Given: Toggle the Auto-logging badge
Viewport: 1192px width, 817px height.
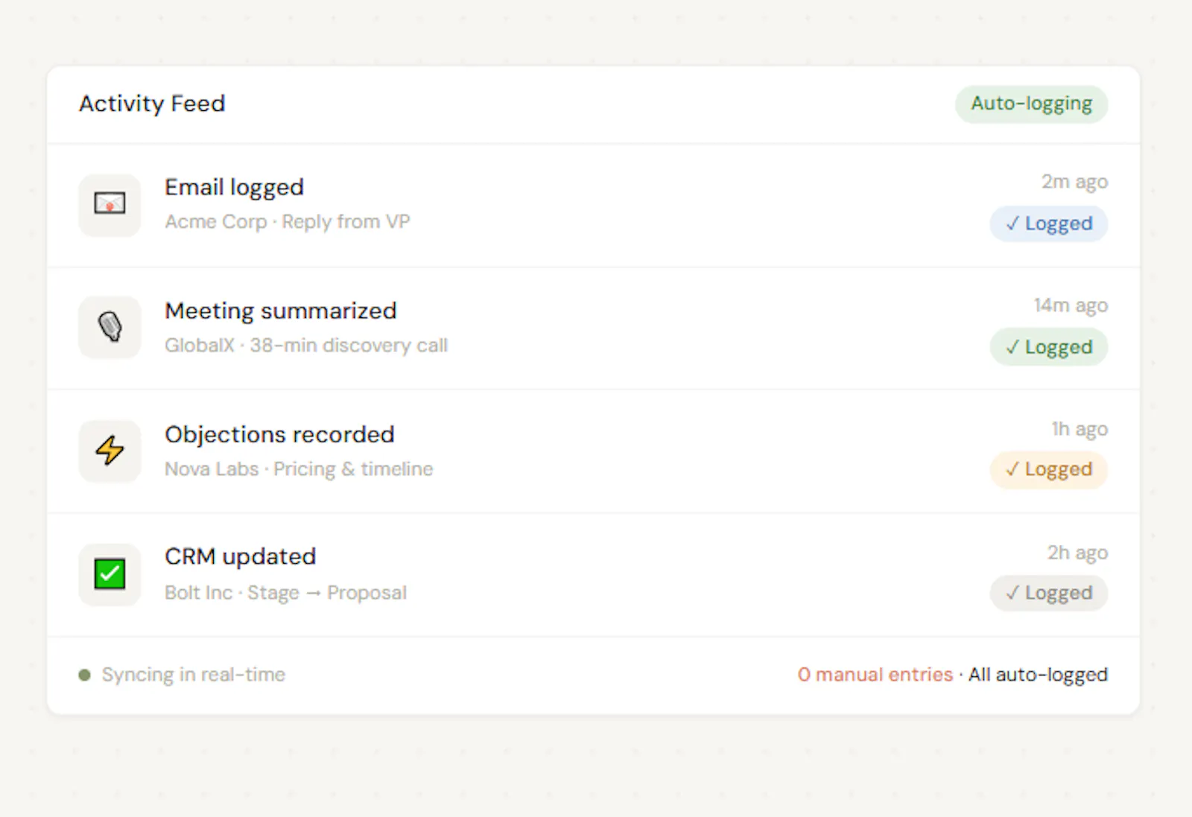Looking at the screenshot, I should [x=1031, y=104].
